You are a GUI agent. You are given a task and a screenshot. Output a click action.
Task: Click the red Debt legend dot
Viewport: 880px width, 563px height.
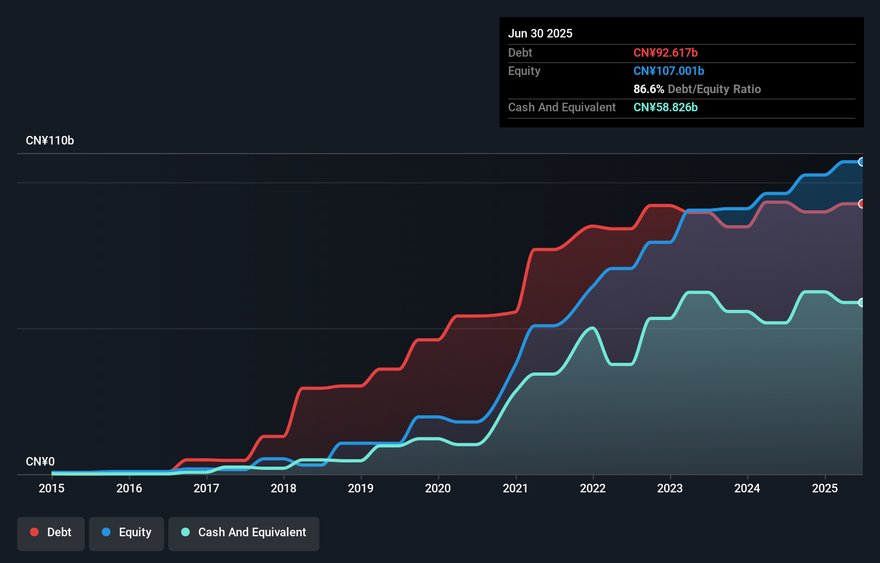(x=34, y=532)
